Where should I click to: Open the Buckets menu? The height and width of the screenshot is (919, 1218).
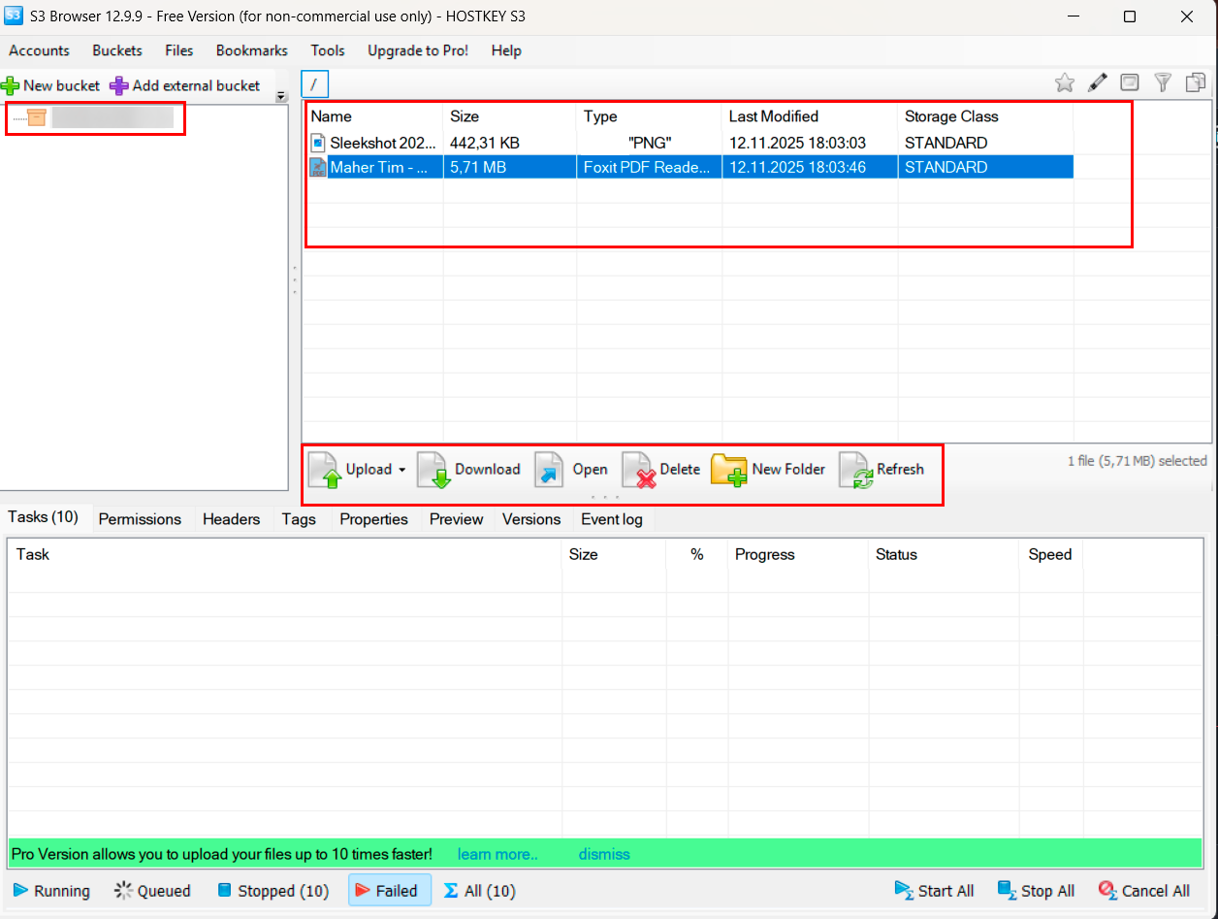117,50
